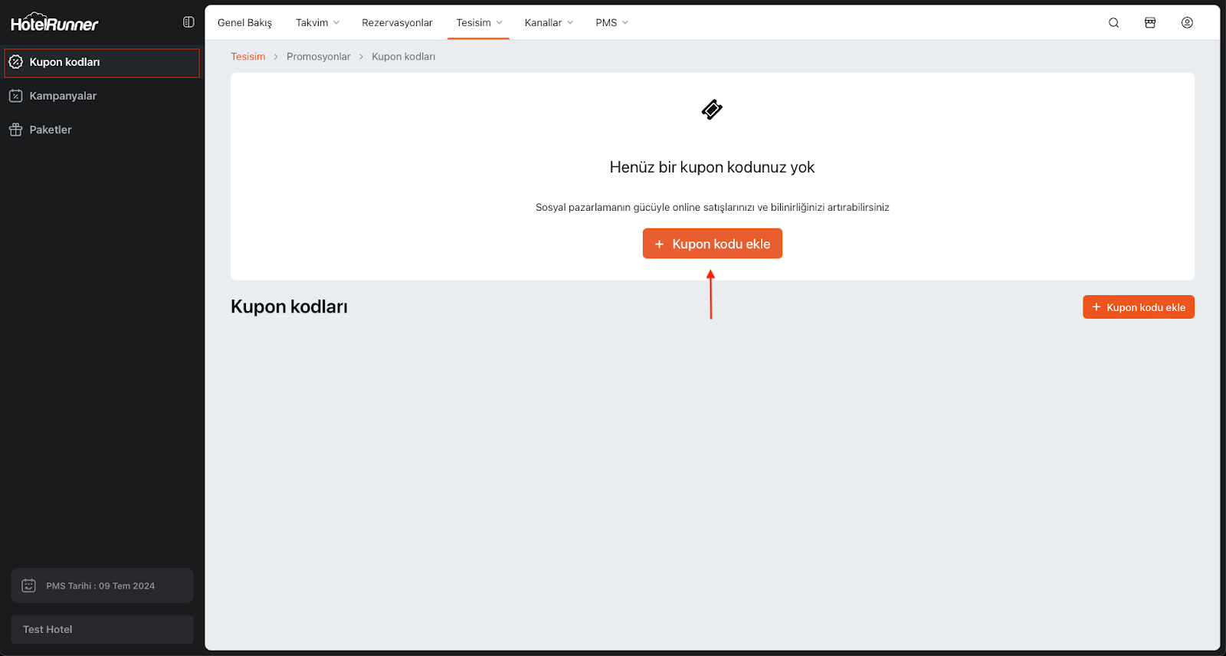
Task: Click the Tesisim breadcrumb link
Action: click(x=247, y=57)
